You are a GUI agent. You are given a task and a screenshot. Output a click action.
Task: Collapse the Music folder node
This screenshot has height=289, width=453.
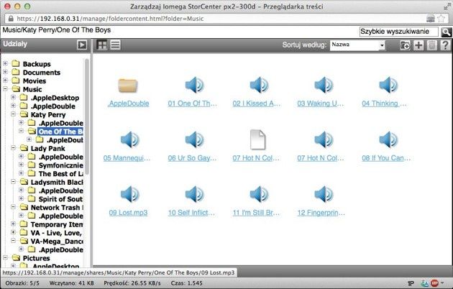5,88
